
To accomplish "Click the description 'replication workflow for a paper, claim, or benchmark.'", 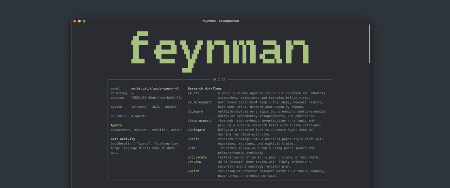I will click(269, 157).
